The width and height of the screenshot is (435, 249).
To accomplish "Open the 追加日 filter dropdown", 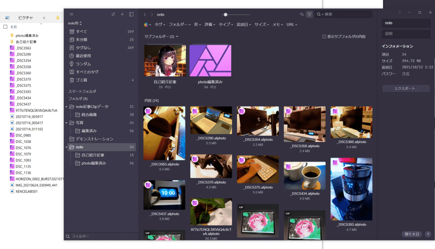I will coord(244,24).
